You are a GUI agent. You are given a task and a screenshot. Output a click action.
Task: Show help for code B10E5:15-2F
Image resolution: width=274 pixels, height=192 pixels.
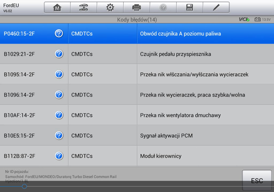(59, 135)
